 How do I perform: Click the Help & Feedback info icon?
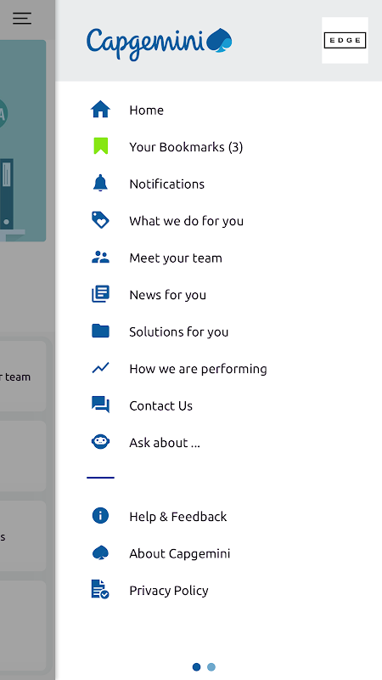tap(100, 516)
